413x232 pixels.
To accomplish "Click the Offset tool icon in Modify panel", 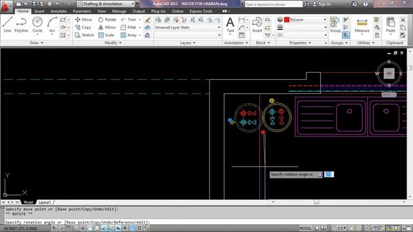I will click(148, 35).
